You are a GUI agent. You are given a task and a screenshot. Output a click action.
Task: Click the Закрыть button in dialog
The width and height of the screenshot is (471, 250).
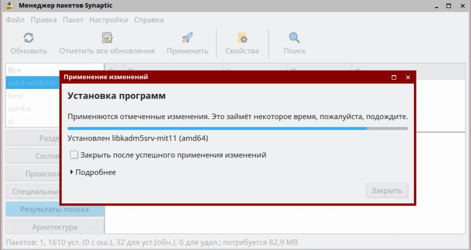(387, 190)
